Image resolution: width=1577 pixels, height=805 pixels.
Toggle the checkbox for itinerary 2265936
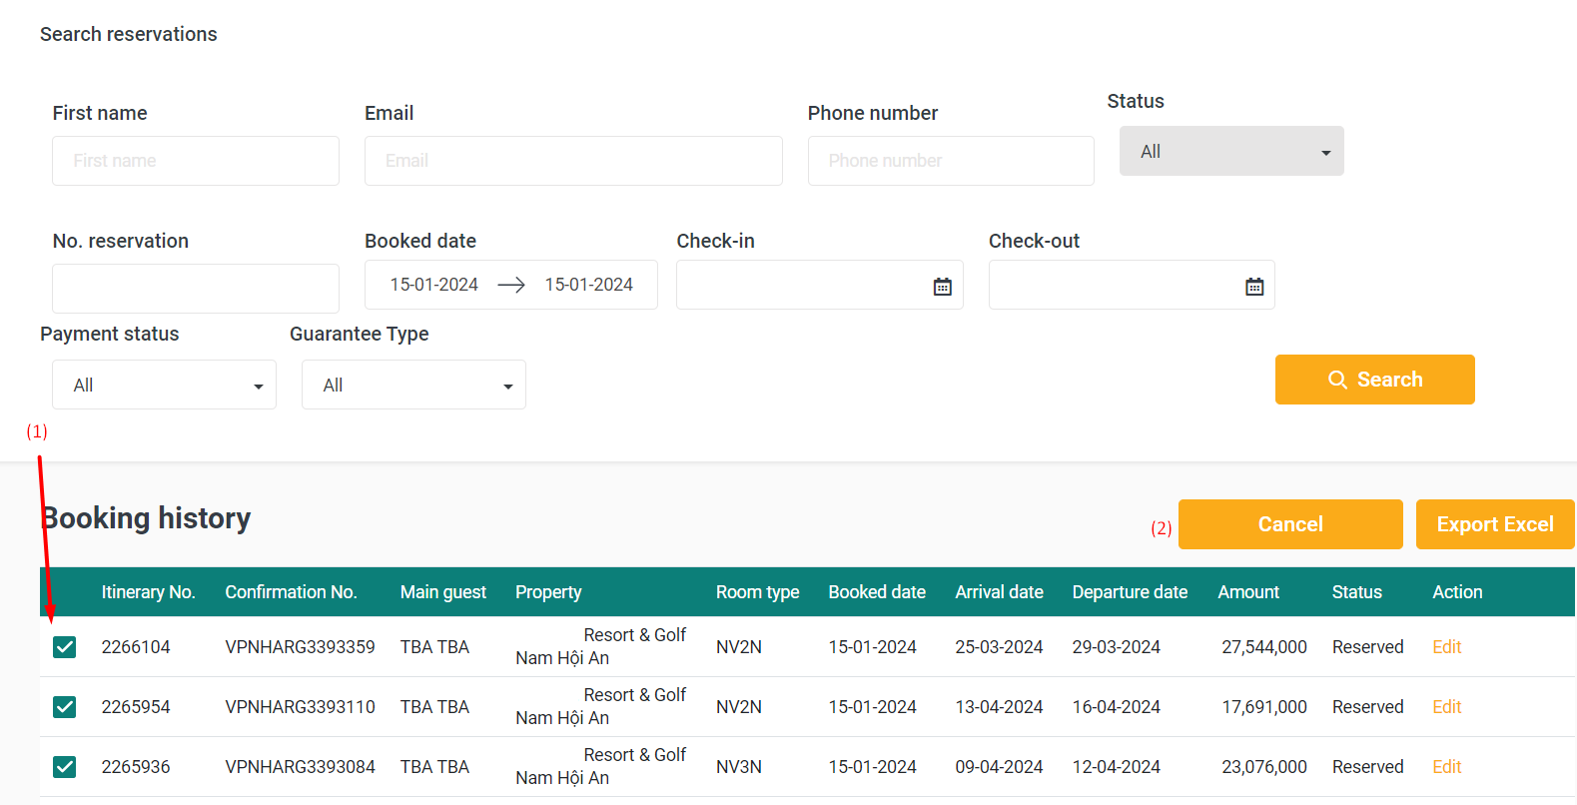coord(65,767)
